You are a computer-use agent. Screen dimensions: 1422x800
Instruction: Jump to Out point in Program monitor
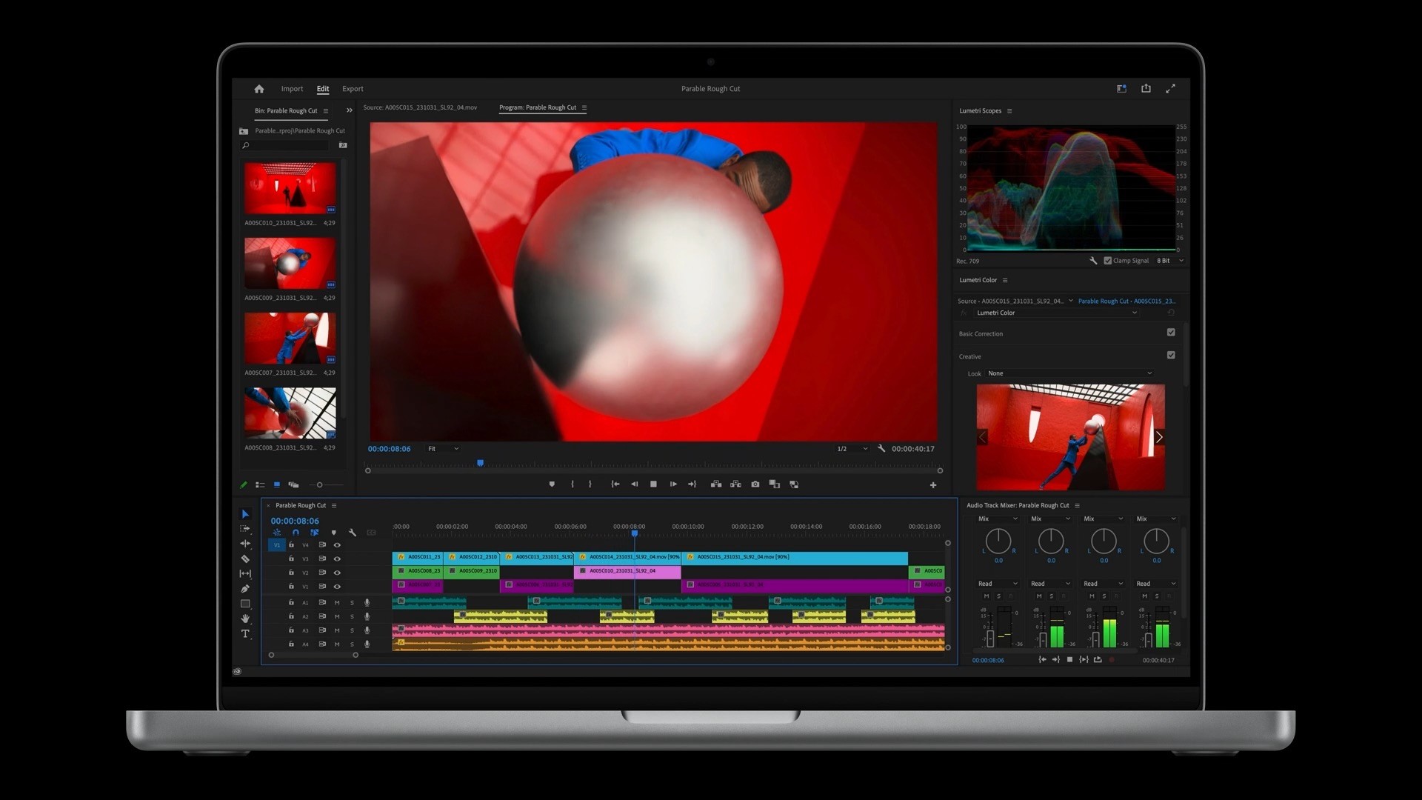692,484
